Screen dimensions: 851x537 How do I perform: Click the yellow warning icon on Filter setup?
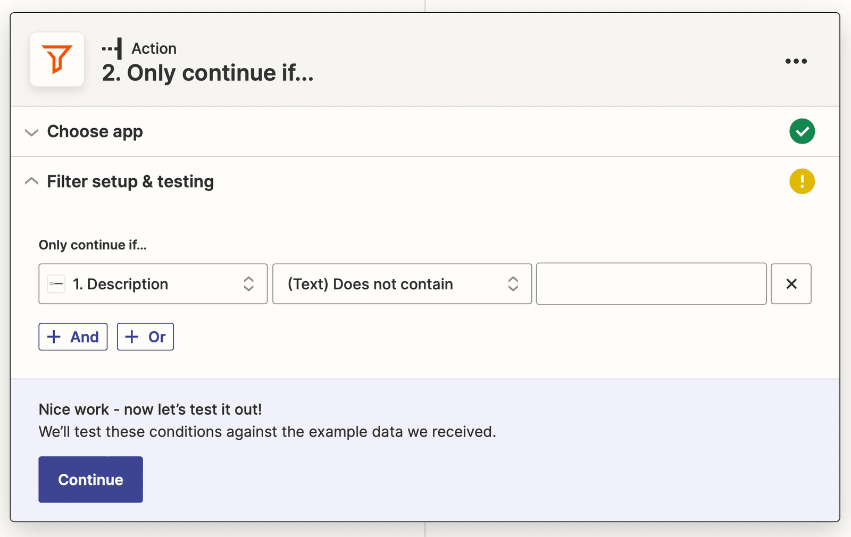802,181
